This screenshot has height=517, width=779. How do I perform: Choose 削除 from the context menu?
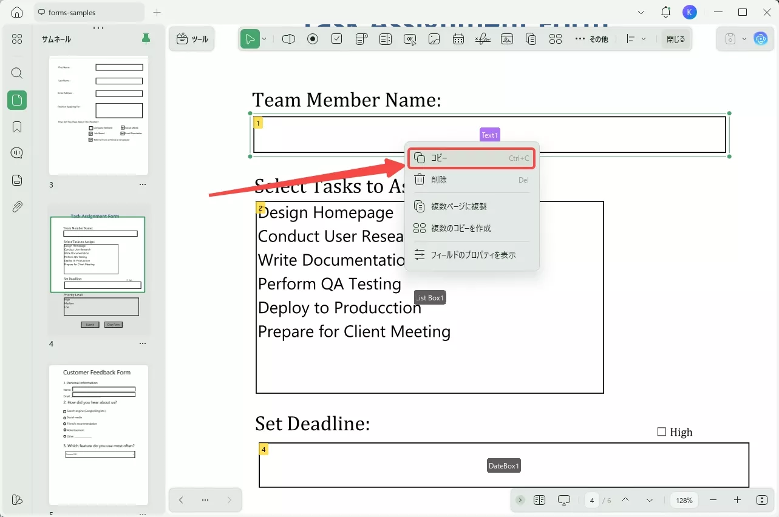[471, 180]
